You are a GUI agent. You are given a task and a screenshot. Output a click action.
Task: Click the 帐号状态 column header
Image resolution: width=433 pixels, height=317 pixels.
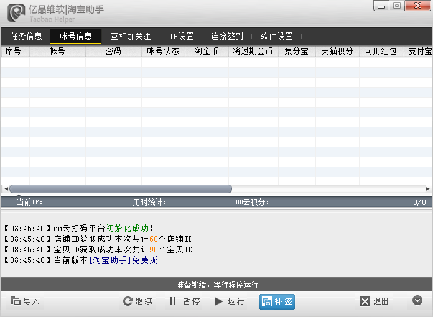[163, 52]
